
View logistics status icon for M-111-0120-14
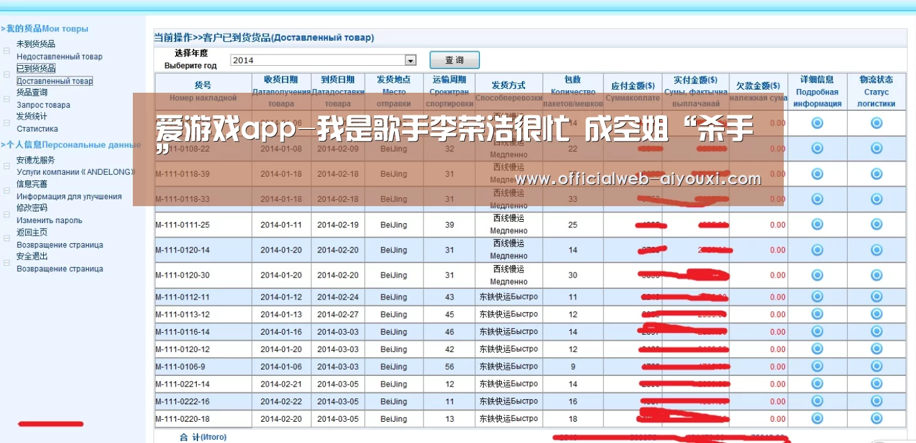tap(876, 249)
